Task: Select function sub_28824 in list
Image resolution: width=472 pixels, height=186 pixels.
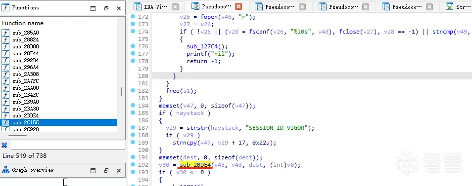Action: click(x=26, y=39)
